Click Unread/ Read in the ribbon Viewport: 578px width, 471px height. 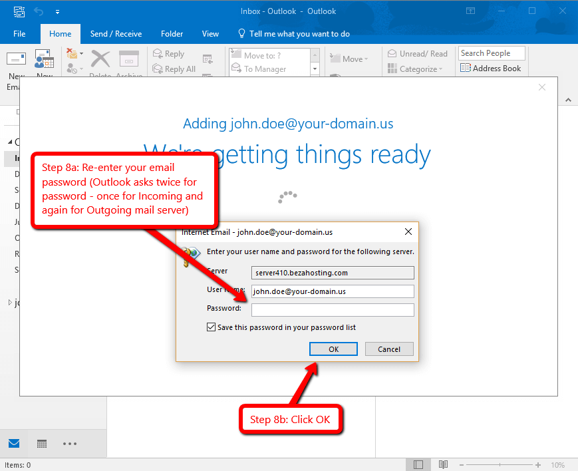418,54
